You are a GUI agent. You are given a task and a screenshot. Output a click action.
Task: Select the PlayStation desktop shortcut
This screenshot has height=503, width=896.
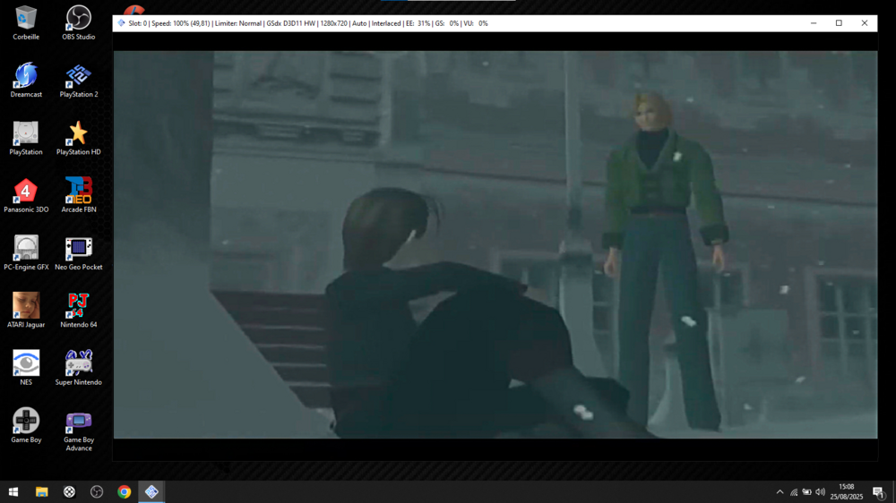coord(26,138)
